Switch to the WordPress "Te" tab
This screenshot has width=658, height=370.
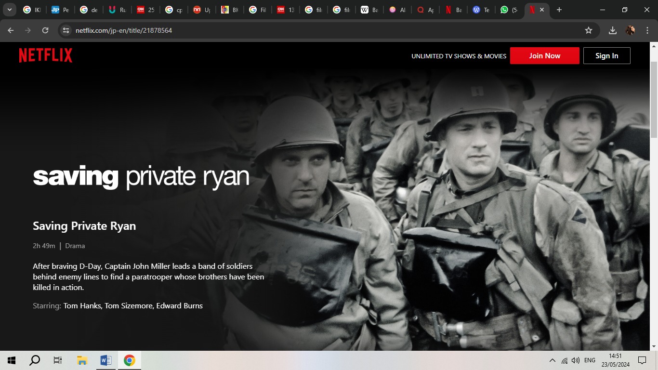pos(482,10)
